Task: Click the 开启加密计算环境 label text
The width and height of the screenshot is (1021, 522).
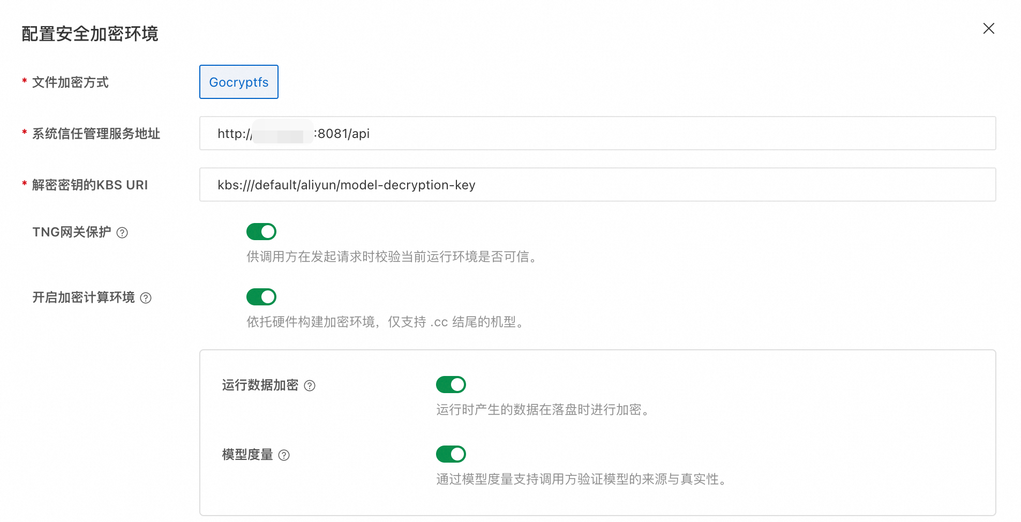Action: pos(84,297)
